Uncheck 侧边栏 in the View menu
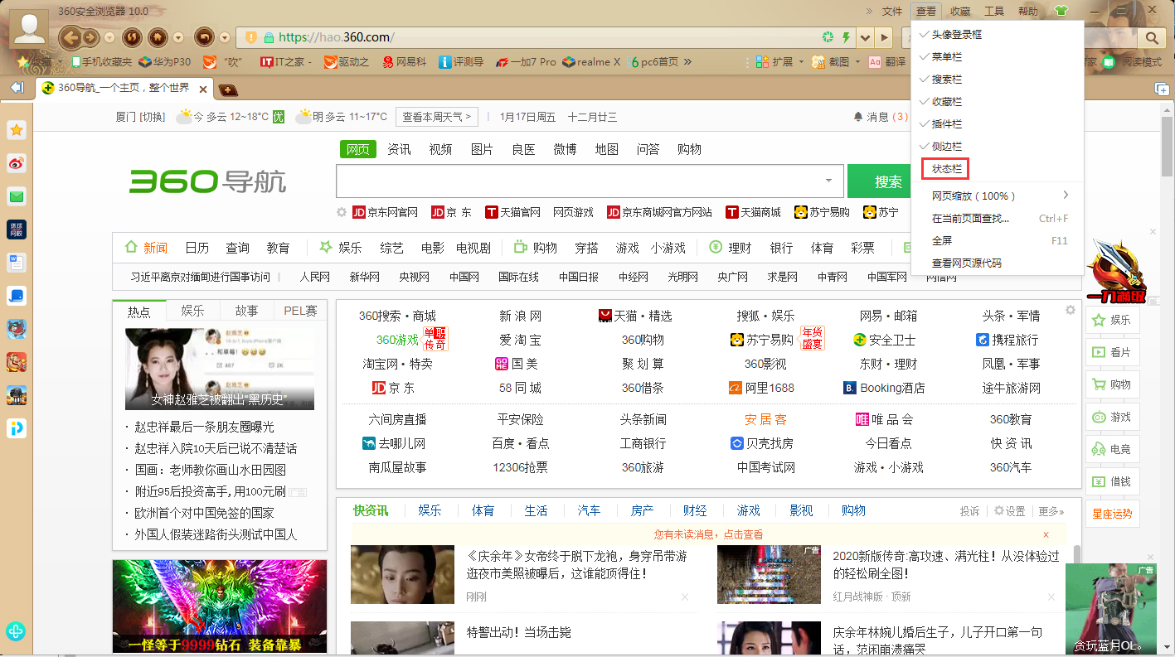Image resolution: width=1175 pixels, height=657 pixels. 946,147
